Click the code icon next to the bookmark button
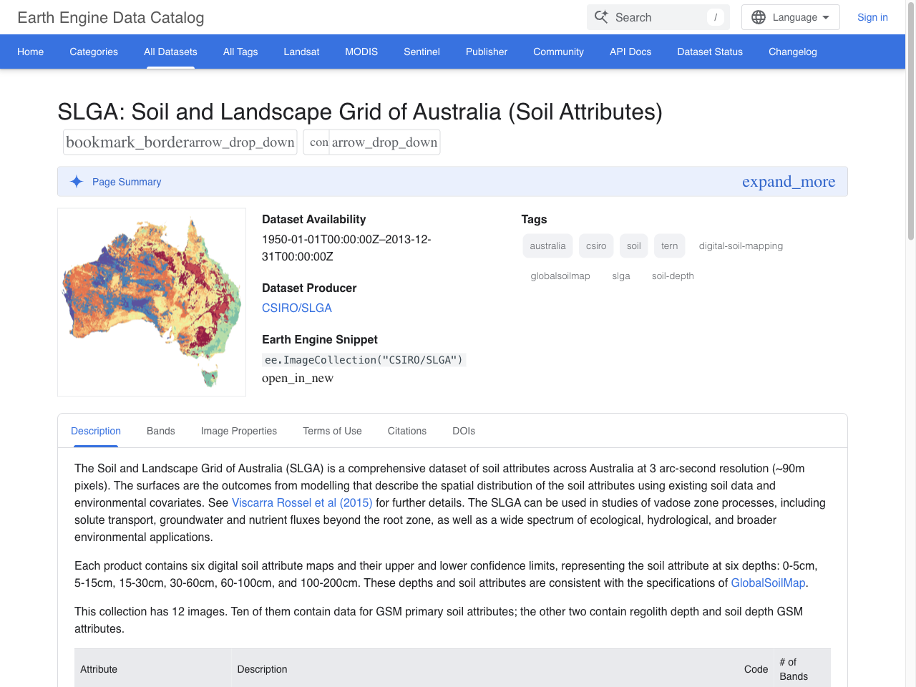The image size is (916, 687). 319,142
